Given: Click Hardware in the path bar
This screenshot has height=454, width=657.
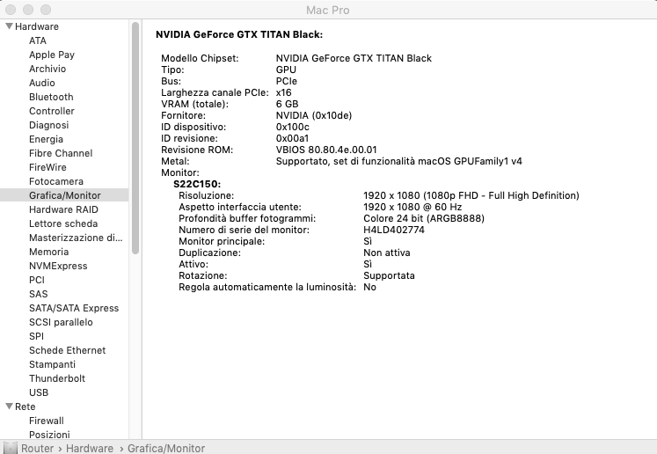Looking at the screenshot, I should click(90, 448).
